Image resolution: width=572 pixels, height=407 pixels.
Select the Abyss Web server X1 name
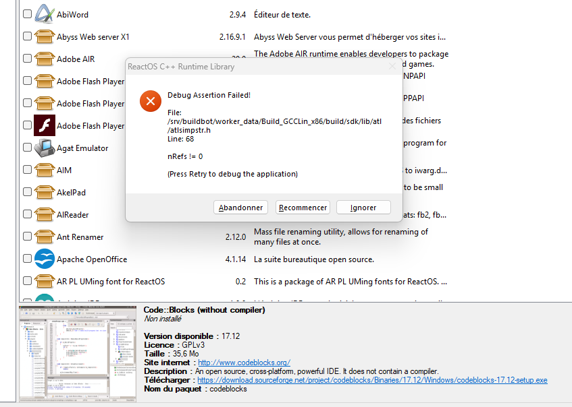tap(93, 37)
